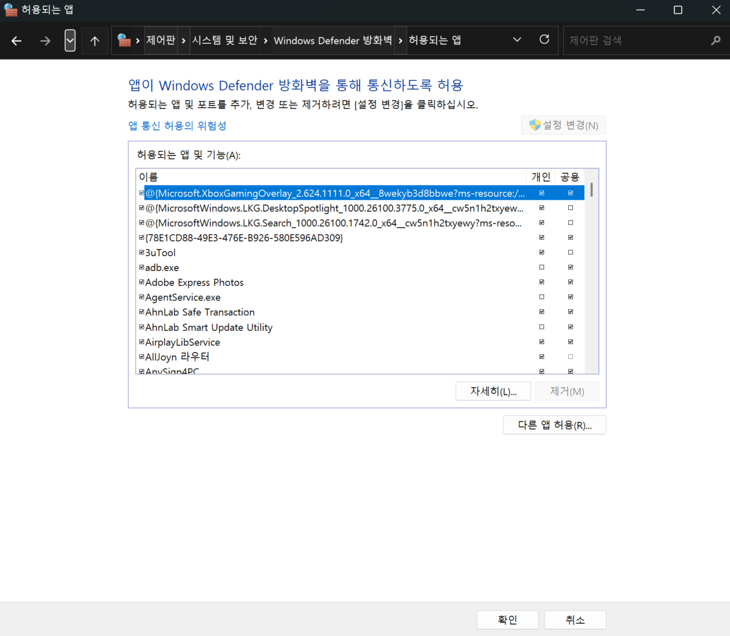This screenshot has width=730, height=636.
Task: Toggle the 개인 checkbox for adb.exe
Action: [x=541, y=267]
